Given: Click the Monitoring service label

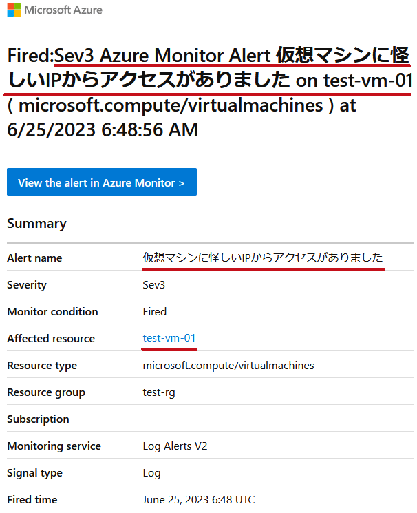Looking at the screenshot, I should (54, 446).
